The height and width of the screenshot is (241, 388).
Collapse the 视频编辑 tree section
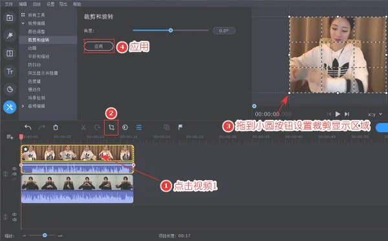(23, 23)
